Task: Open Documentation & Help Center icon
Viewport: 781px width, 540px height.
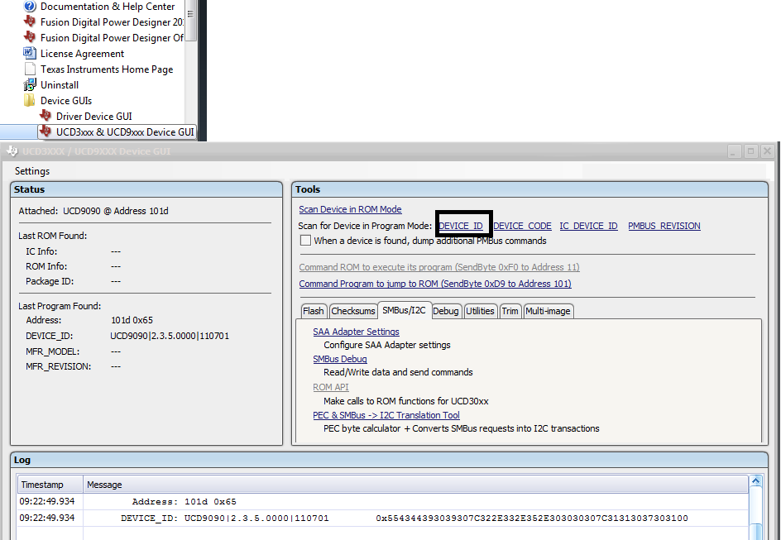Action: coord(30,7)
